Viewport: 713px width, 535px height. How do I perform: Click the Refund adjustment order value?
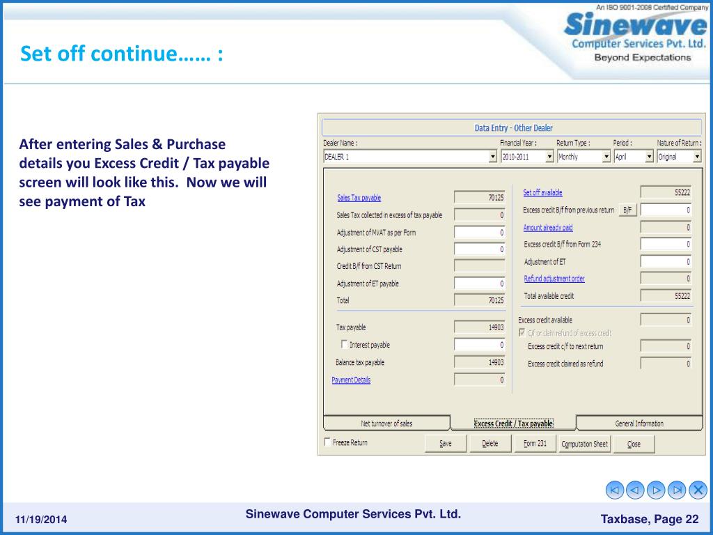[666, 279]
